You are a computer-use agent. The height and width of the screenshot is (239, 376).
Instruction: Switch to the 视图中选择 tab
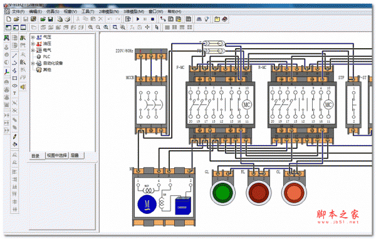pyautogui.click(x=57, y=155)
